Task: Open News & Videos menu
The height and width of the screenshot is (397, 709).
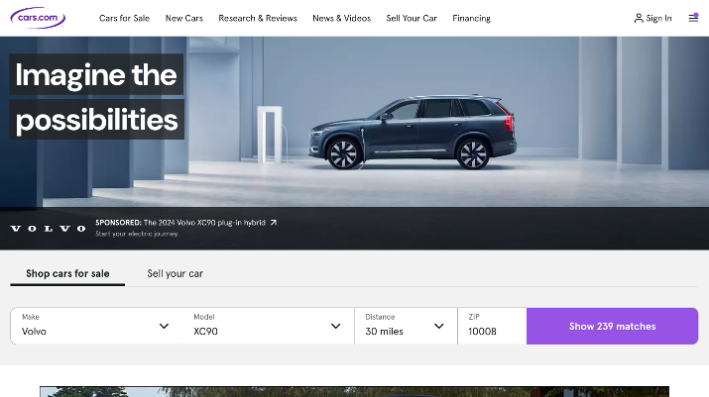Action: (x=341, y=18)
